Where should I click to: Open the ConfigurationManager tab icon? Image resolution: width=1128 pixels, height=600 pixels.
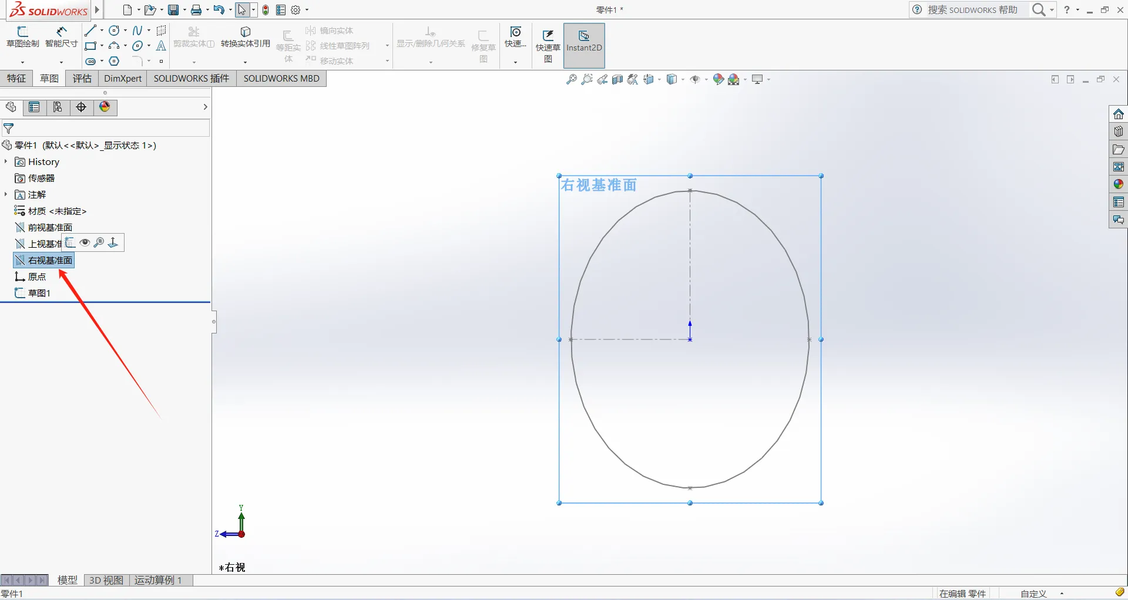coord(58,107)
